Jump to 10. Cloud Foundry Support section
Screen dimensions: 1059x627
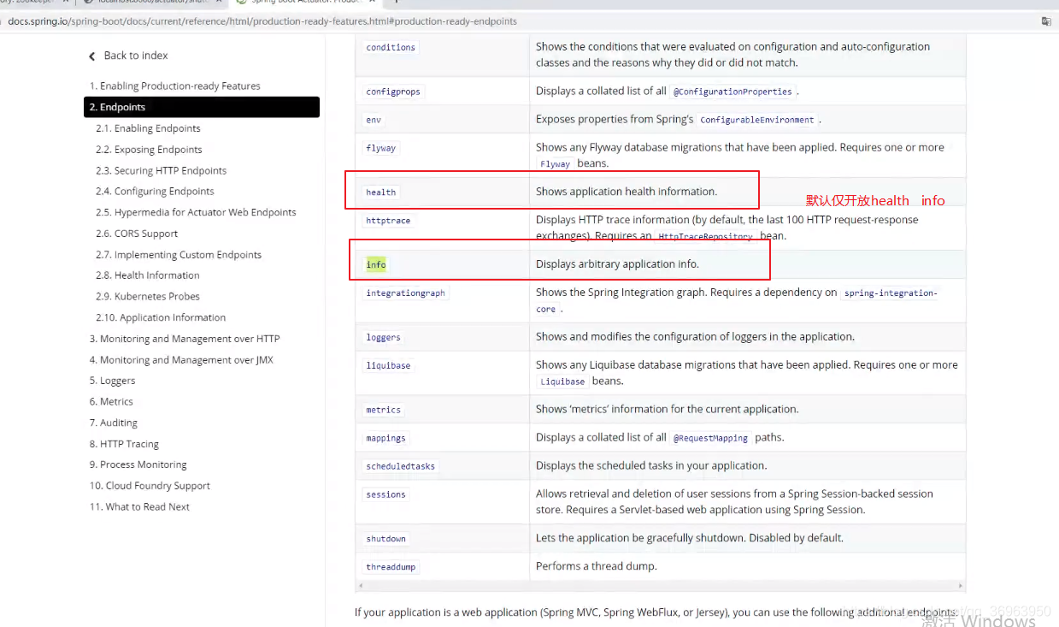pyautogui.click(x=150, y=486)
